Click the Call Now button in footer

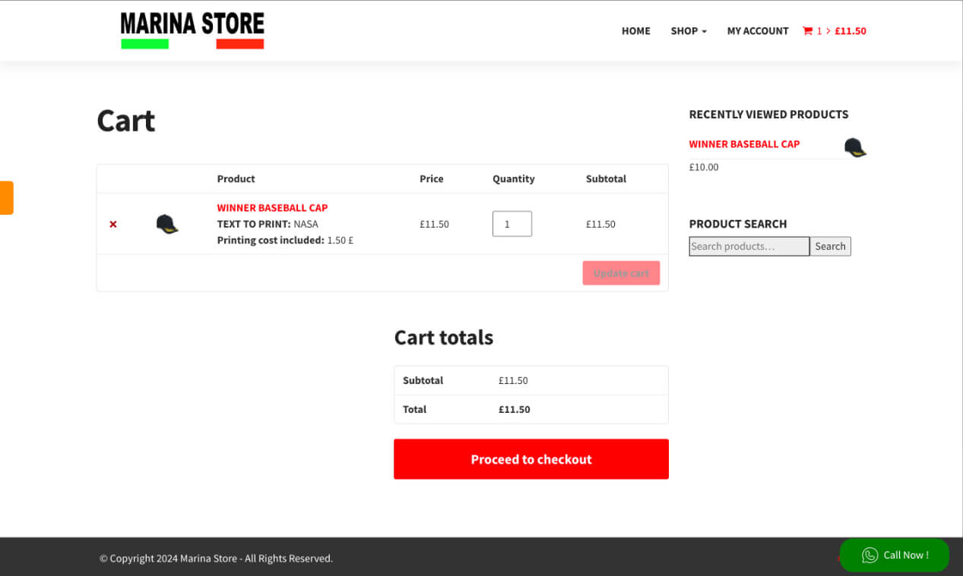(x=894, y=555)
